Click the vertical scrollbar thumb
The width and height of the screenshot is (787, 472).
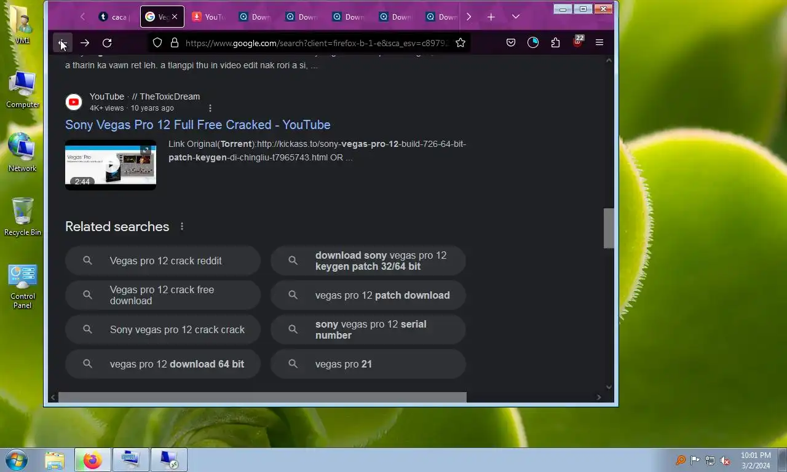click(609, 228)
